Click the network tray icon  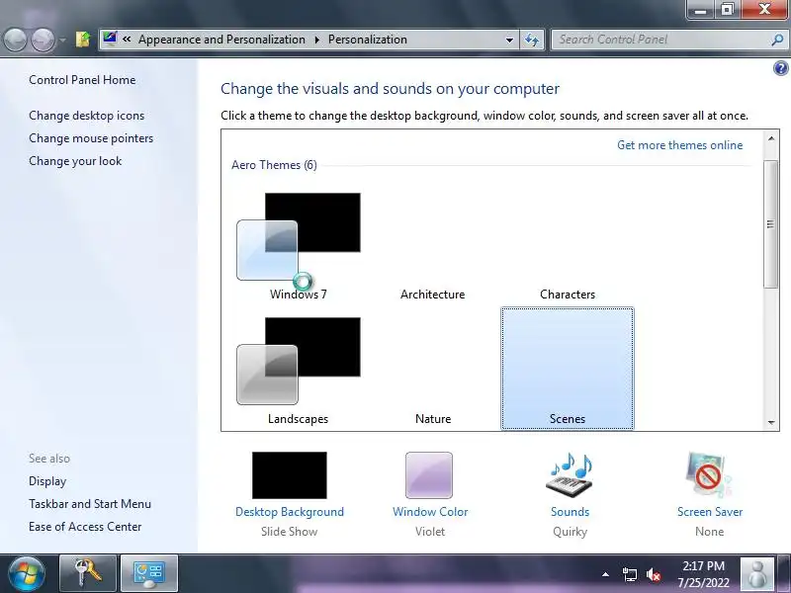coord(630,574)
